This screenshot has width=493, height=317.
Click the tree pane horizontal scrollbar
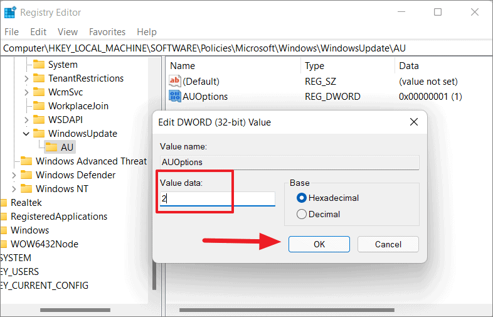[75, 310]
